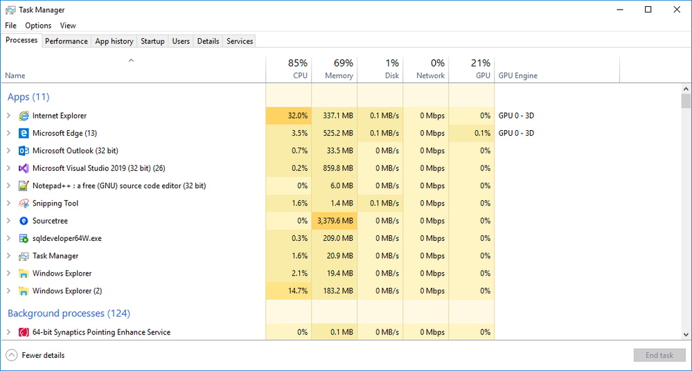The height and width of the screenshot is (371, 692).
Task: Expand the Windows Explorer (2) group
Action: click(8, 291)
